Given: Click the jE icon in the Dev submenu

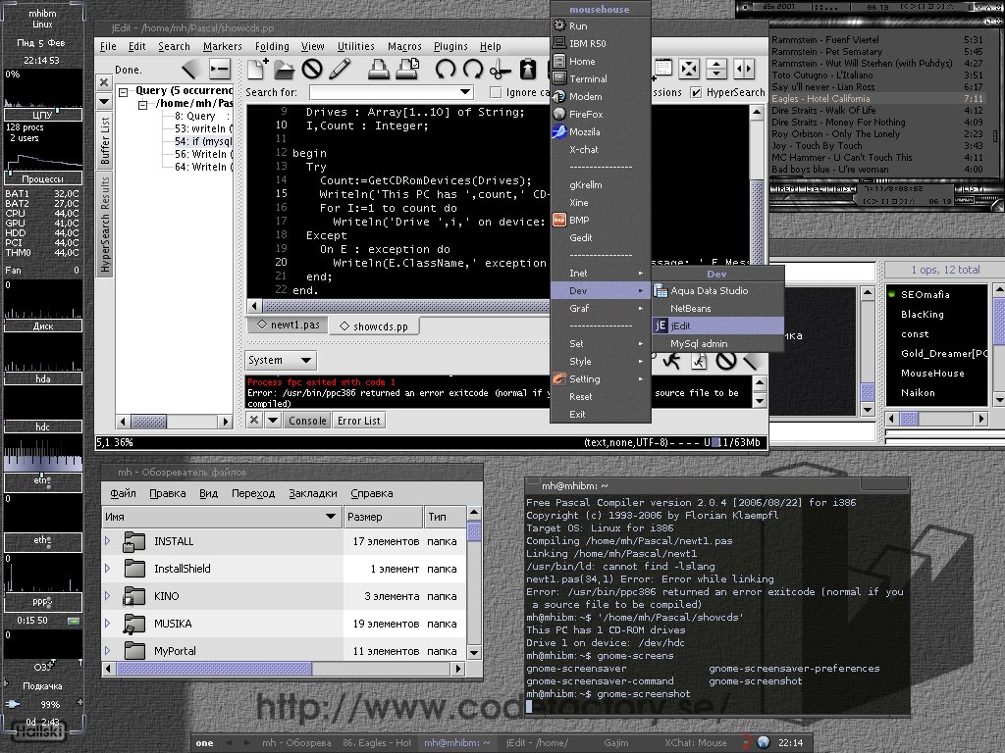Looking at the screenshot, I should (x=661, y=326).
